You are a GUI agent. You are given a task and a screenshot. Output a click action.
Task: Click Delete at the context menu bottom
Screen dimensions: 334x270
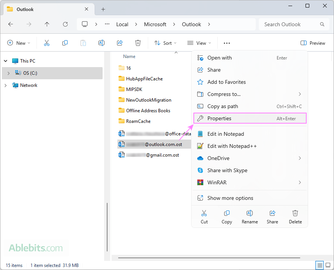pos(295,217)
